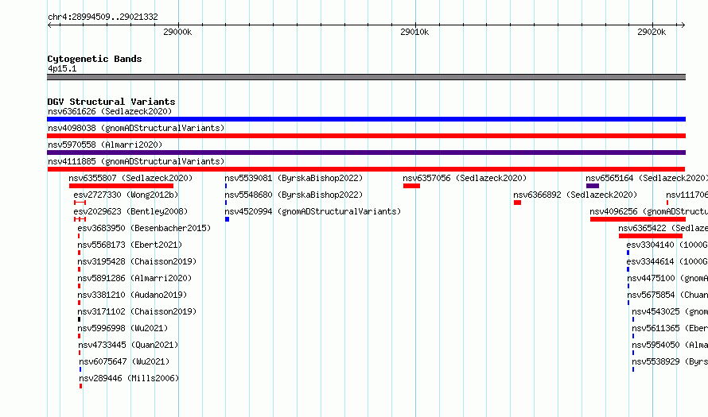Click the nsv6366892 red feature block
708x417 pixels.
517,203
